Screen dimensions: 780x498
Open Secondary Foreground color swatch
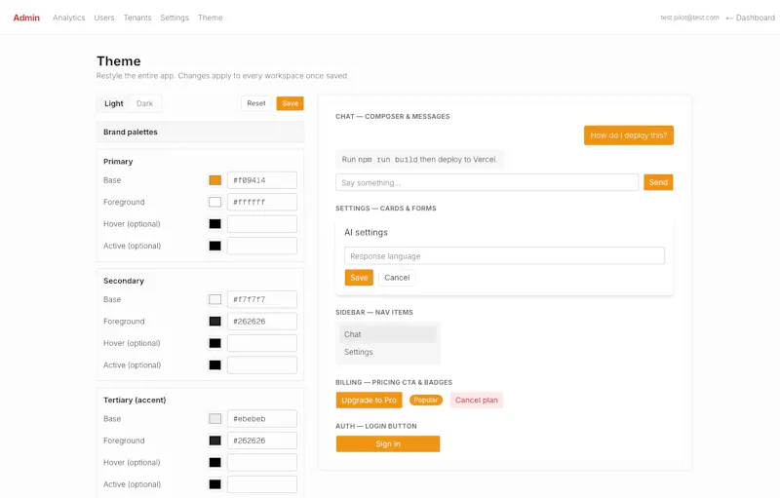tap(214, 321)
